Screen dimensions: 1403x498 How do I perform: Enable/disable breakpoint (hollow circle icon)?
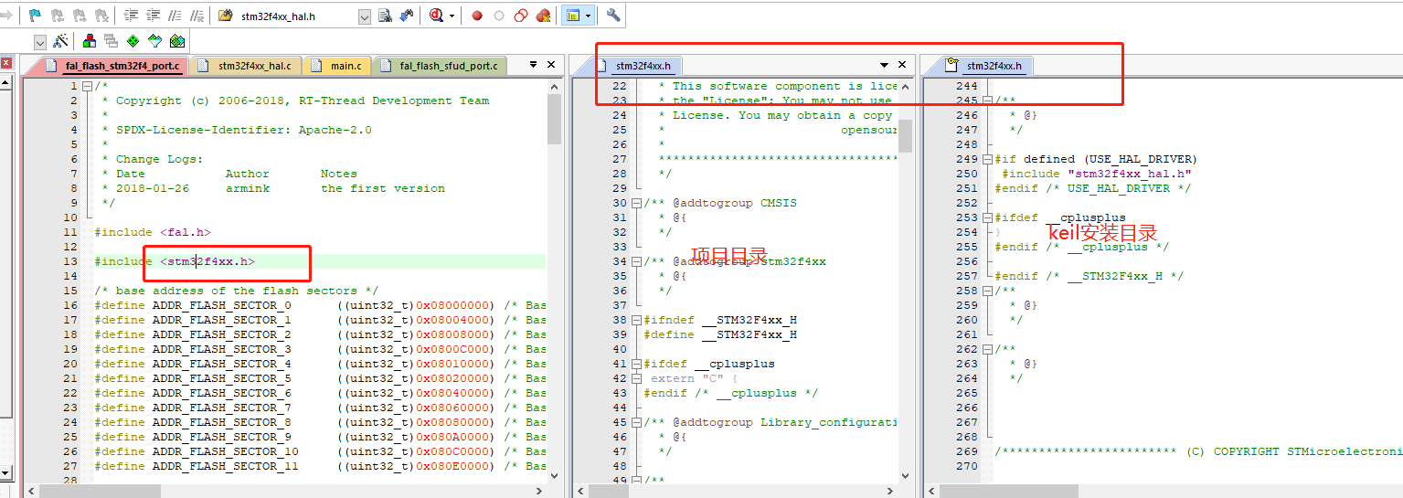coord(498,16)
